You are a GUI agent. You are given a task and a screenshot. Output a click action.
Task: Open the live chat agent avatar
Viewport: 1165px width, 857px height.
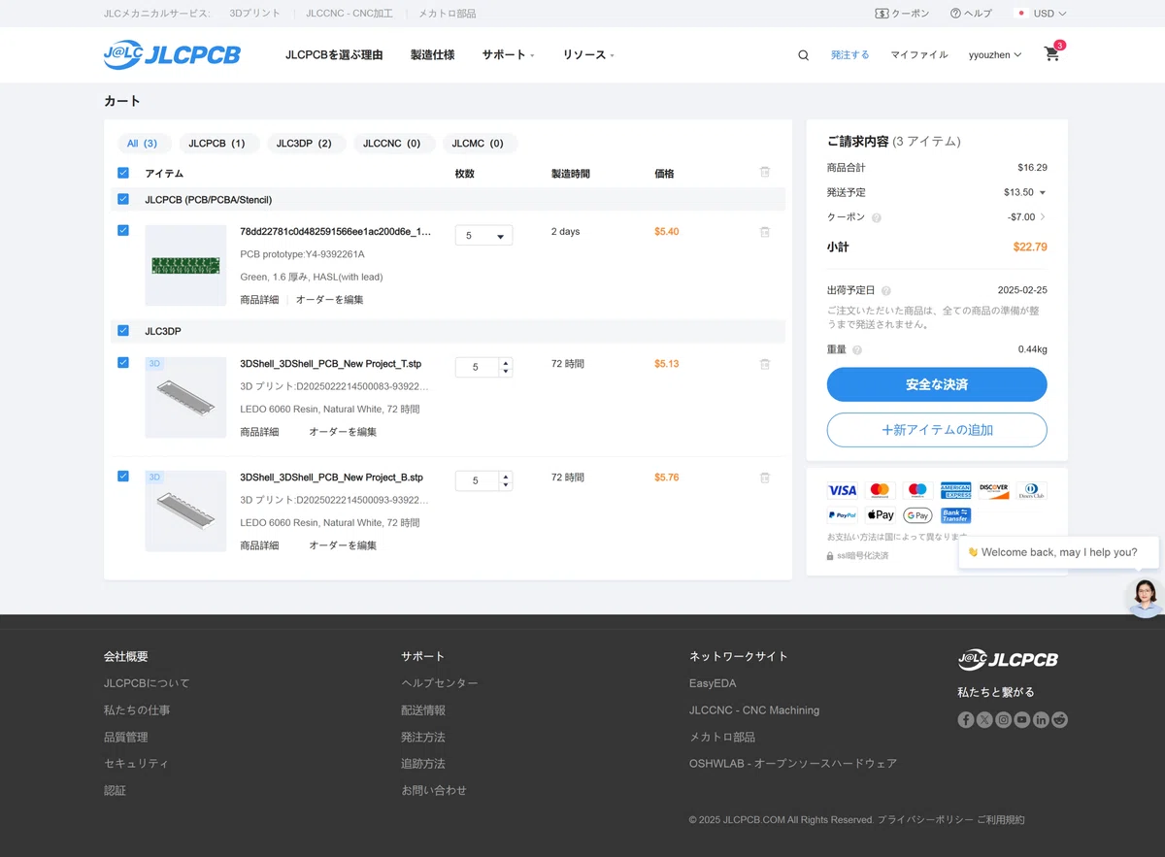(1146, 597)
